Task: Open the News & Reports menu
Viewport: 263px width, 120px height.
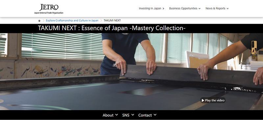Action: (x=215, y=9)
